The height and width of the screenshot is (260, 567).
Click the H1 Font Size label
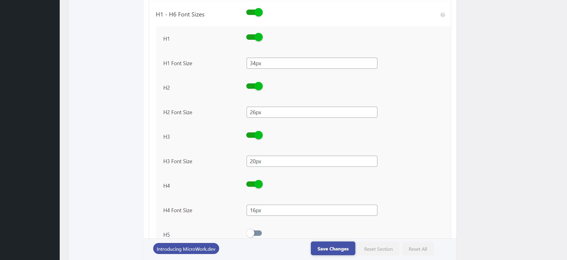(178, 63)
